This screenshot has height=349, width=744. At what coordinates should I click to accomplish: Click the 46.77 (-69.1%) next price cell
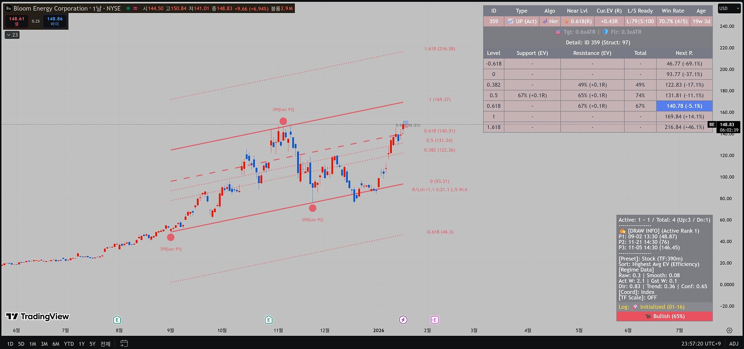(x=684, y=63)
